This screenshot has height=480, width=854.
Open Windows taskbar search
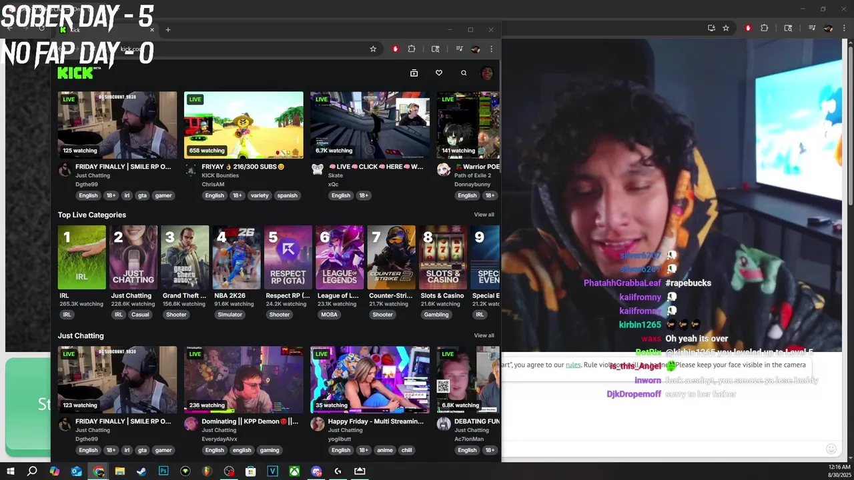pyautogui.click(x=32, y=471)
